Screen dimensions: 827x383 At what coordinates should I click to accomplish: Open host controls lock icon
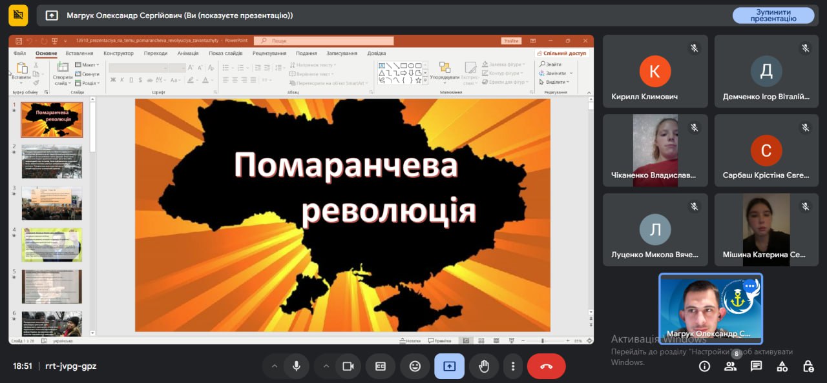point(808,366)
